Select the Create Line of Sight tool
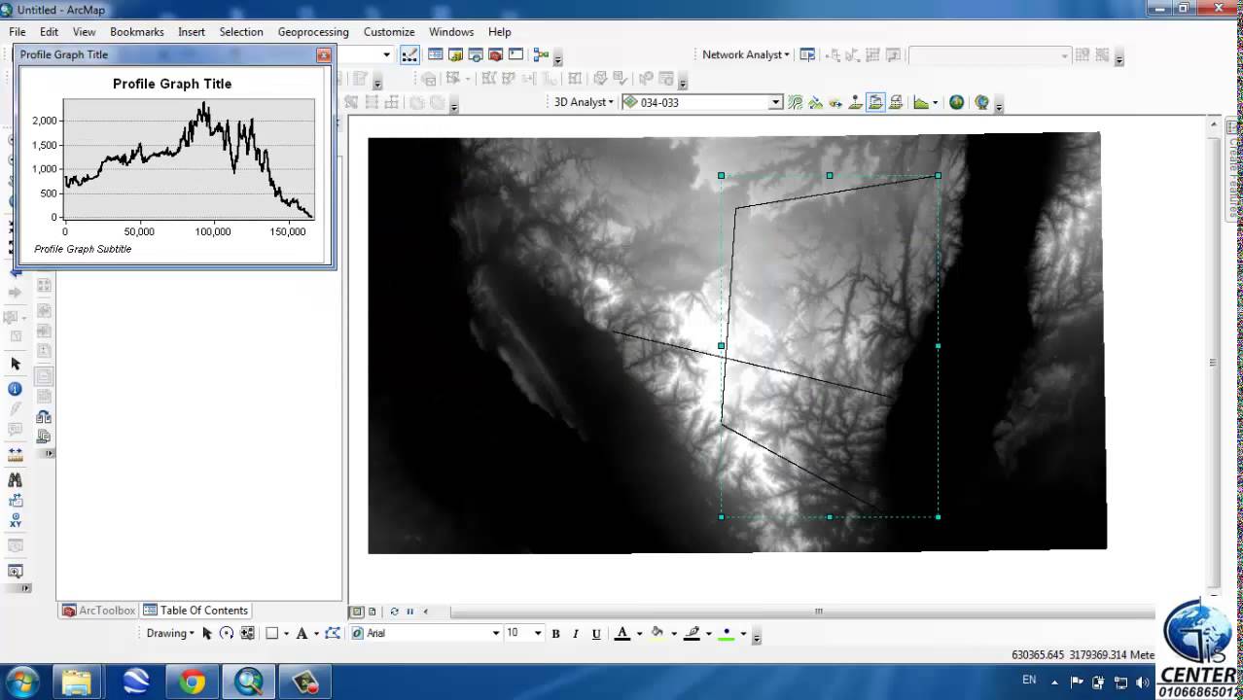The width and height of the screenshot is (1243, 700). [x=835, y=102]
